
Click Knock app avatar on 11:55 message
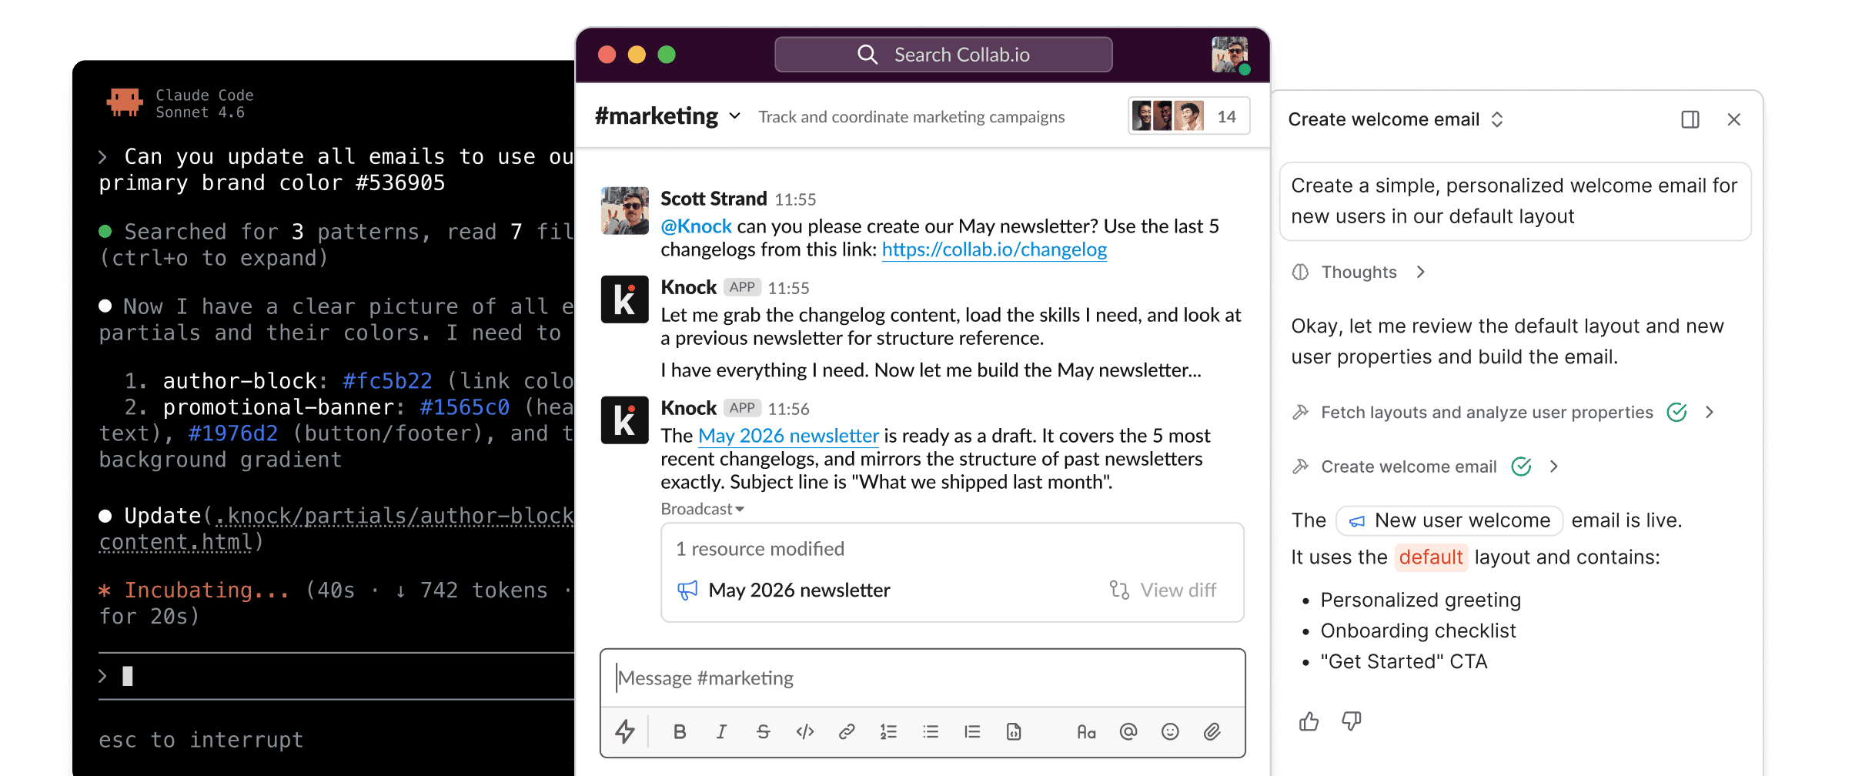(624, 299)
